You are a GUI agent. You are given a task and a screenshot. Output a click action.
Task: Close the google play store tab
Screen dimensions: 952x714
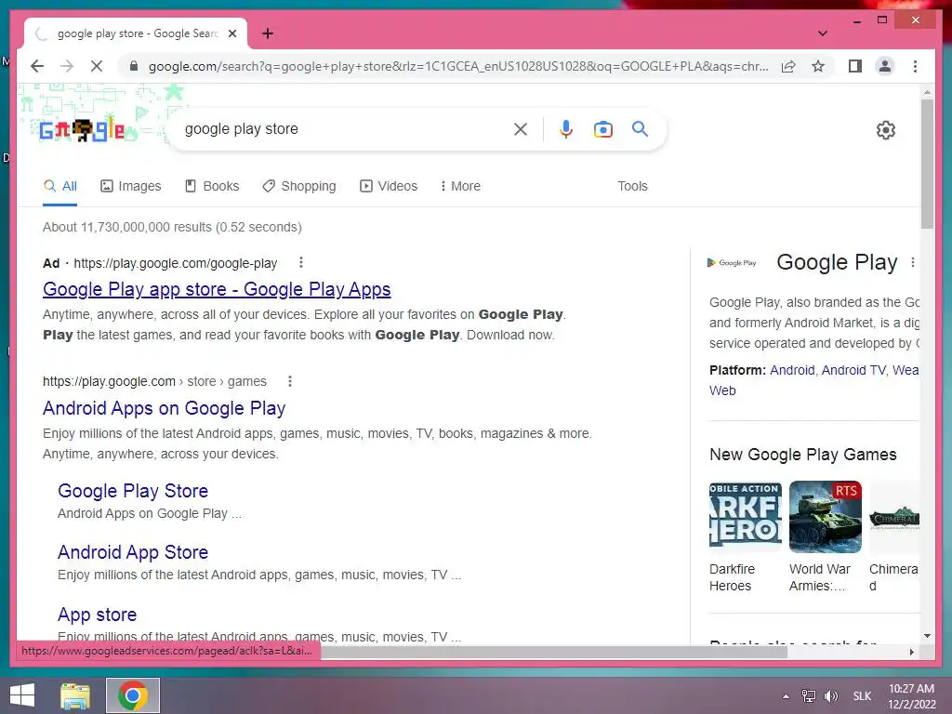231,33
